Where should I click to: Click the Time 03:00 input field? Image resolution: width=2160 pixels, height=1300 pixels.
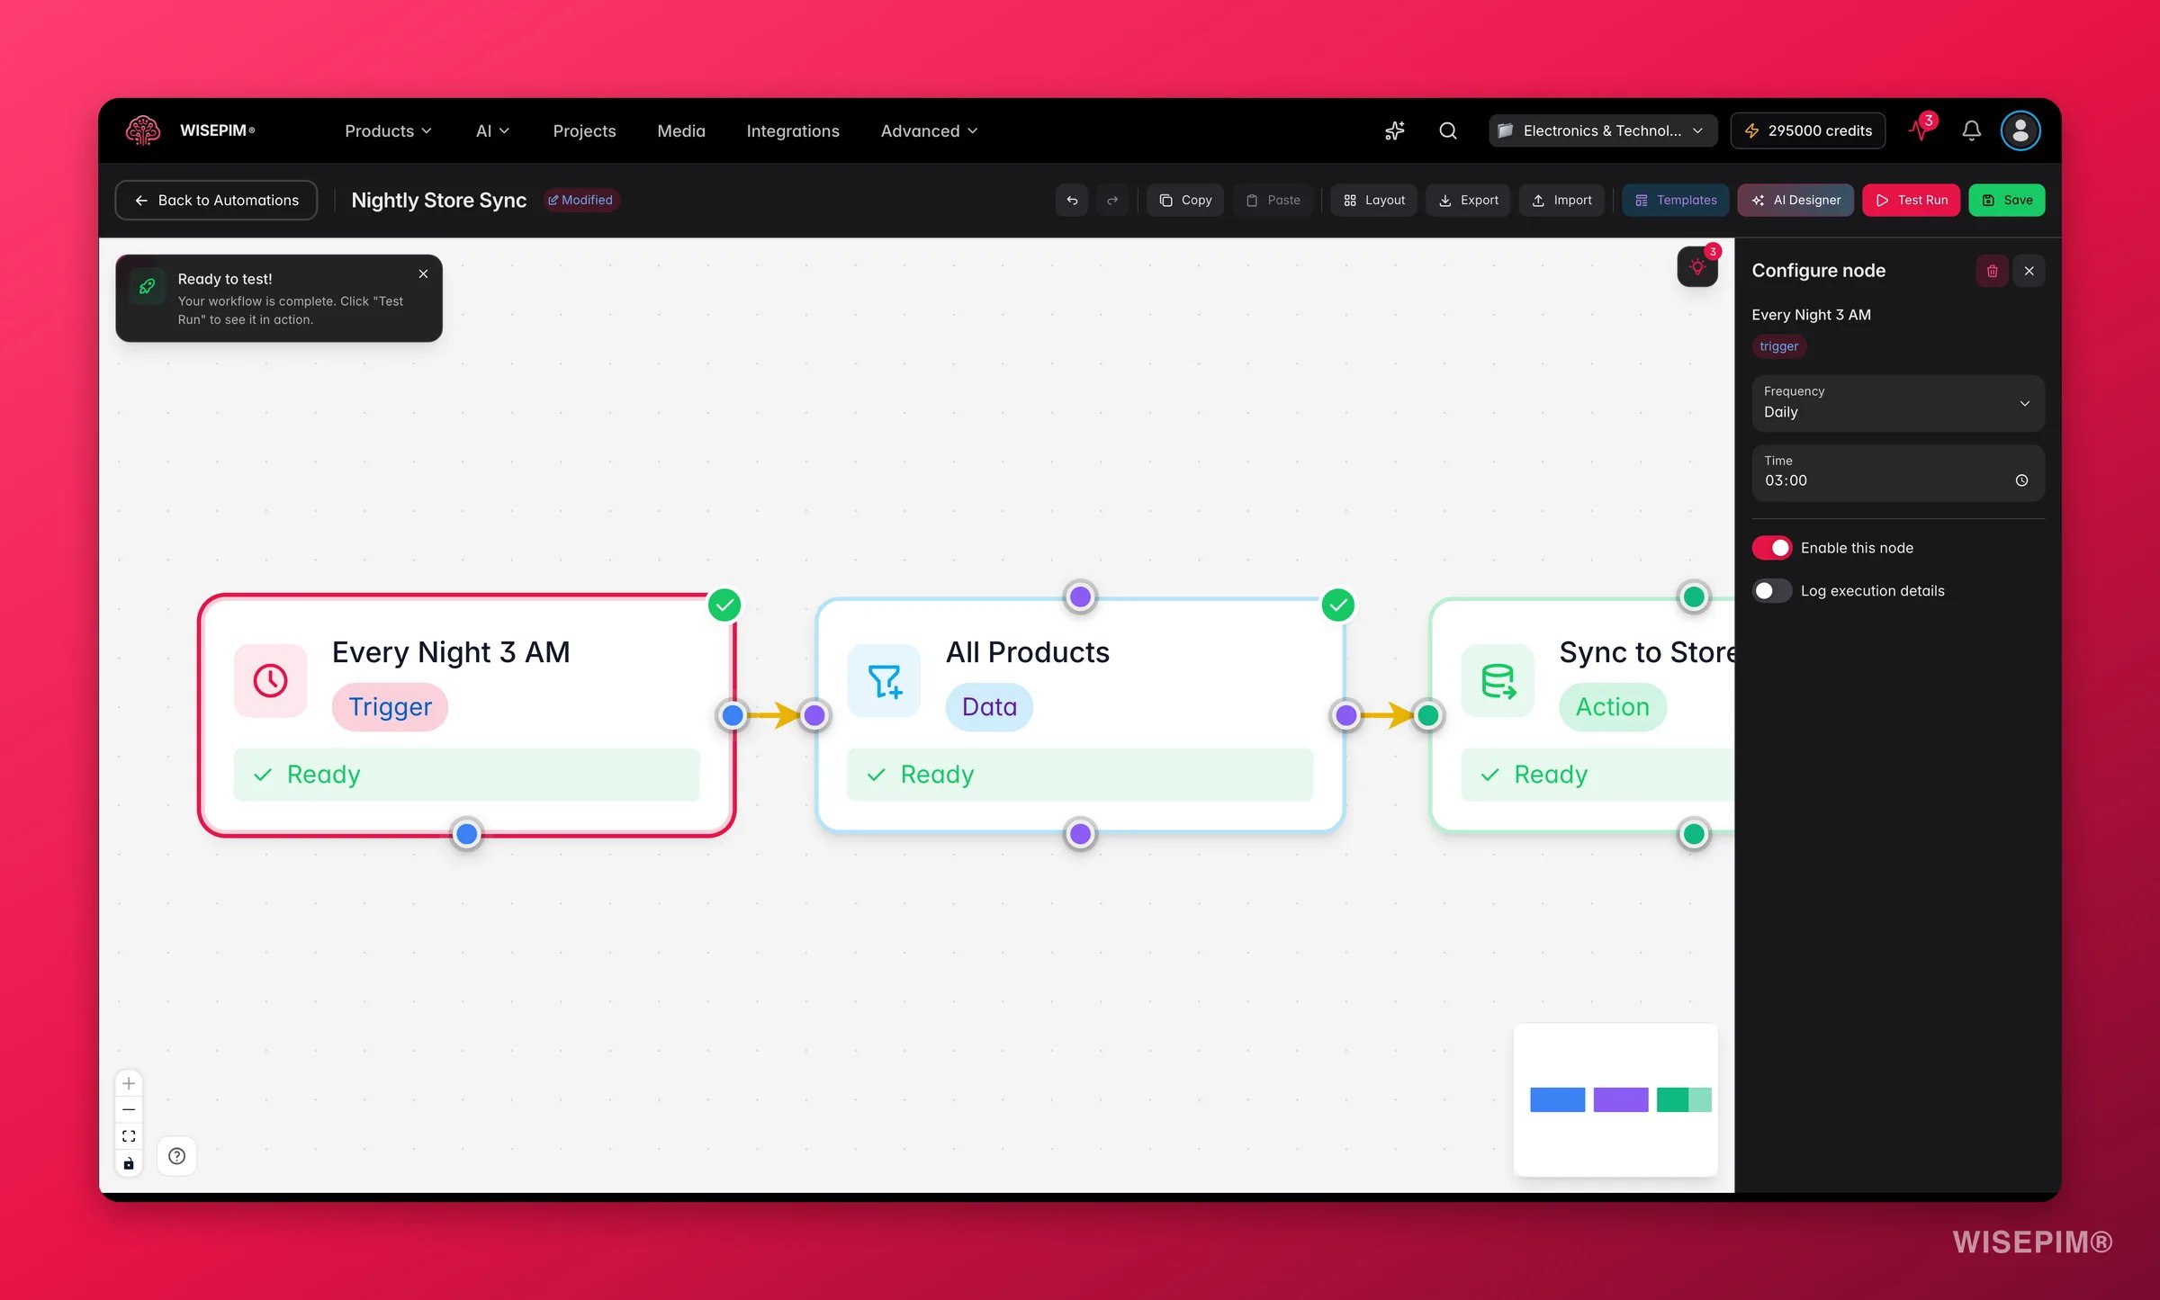click(1898, 473)
